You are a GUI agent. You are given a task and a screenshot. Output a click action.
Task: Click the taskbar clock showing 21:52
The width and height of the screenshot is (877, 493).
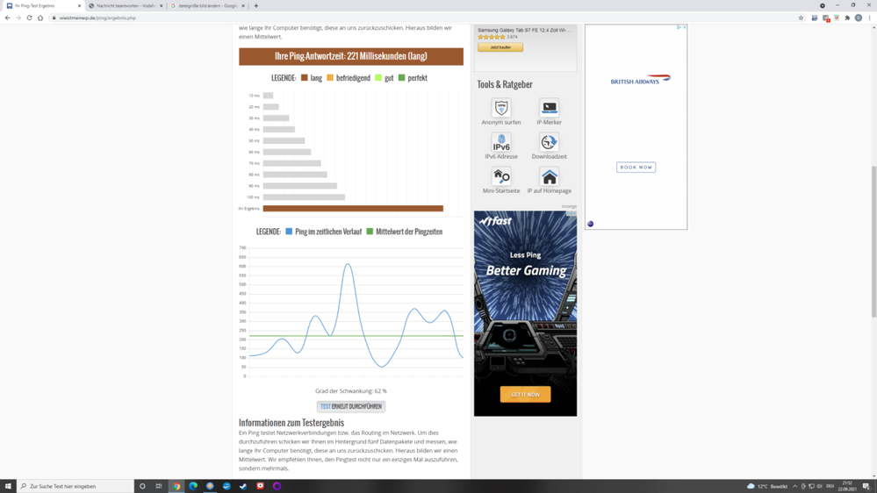(x=848, y=486)
